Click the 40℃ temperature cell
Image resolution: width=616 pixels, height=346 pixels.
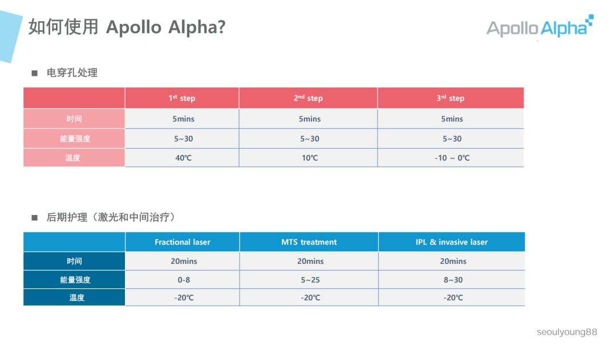182,158
